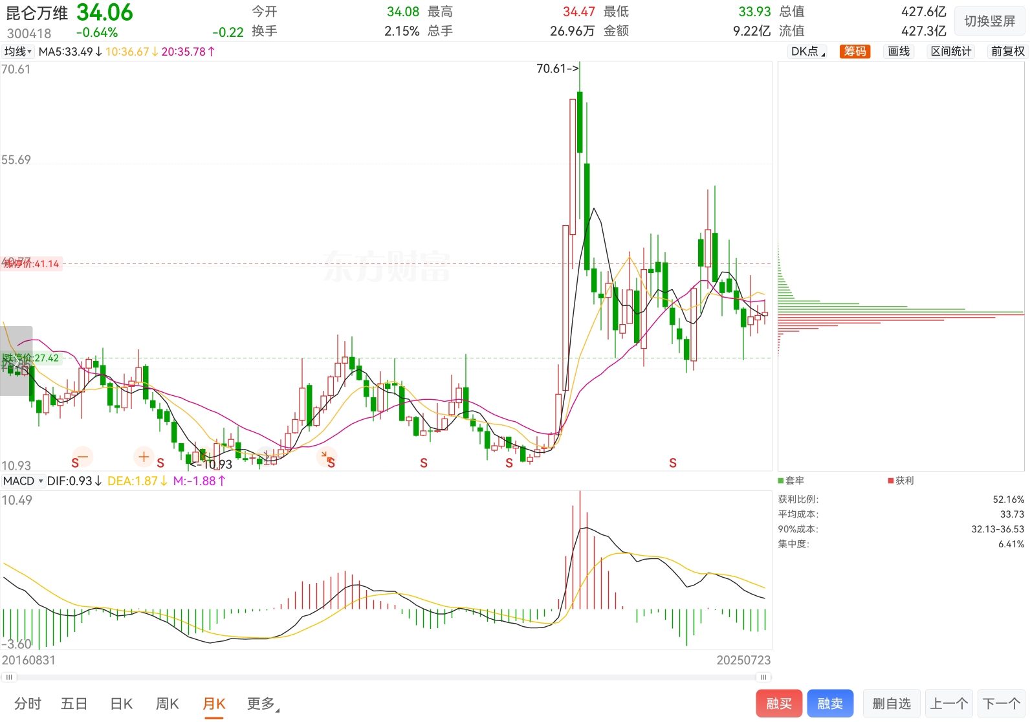Click the green 套牢 legend swatch

(781, 481)
